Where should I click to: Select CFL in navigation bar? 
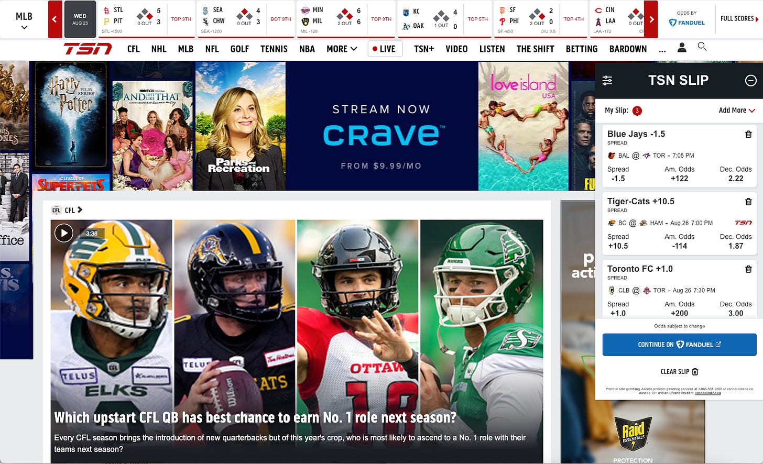(x=133, y=49)
